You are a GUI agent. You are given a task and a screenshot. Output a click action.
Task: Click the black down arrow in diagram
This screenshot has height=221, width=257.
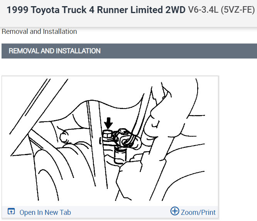click(108, 123)
